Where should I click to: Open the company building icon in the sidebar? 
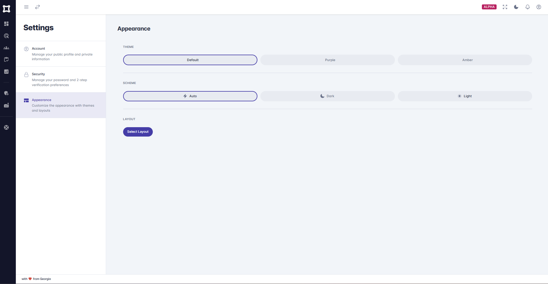point(6,105)
